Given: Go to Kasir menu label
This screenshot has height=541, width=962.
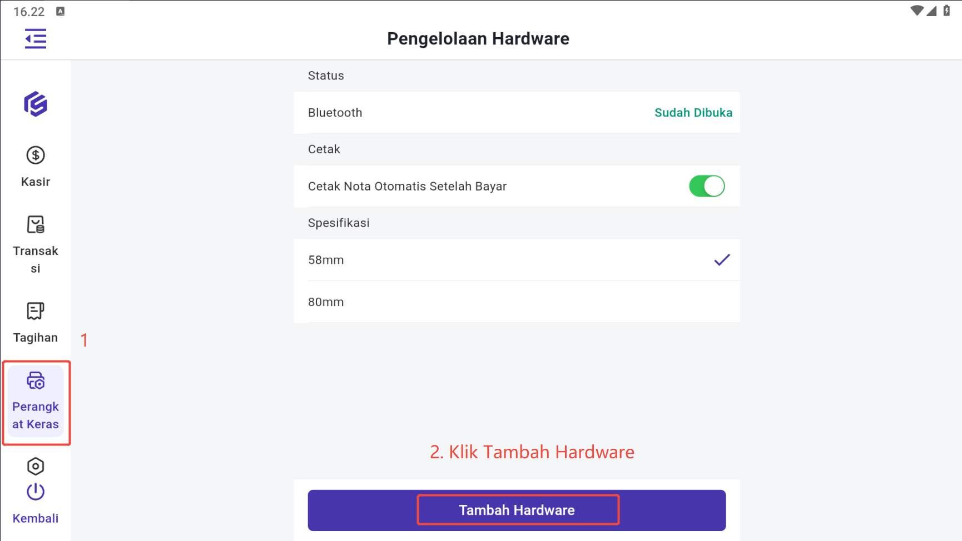Looking at the screenshot, I should [36, 182].
